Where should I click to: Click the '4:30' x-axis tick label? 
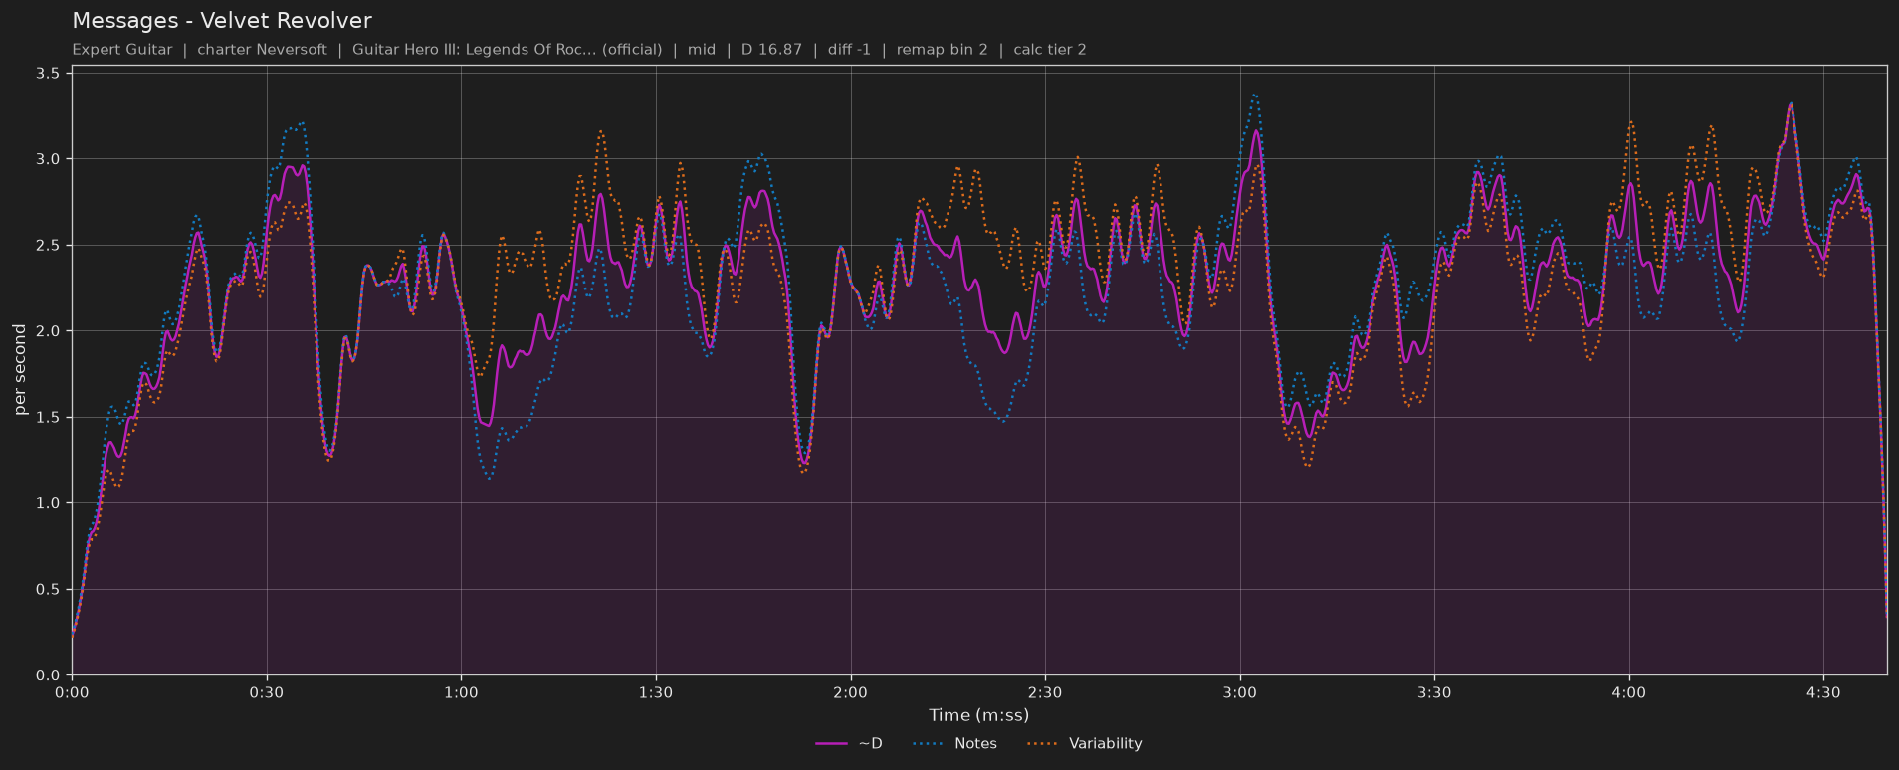[x=1823, y=692]
